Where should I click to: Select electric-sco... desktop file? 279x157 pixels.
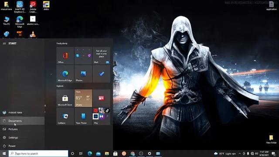coord(33,20)
